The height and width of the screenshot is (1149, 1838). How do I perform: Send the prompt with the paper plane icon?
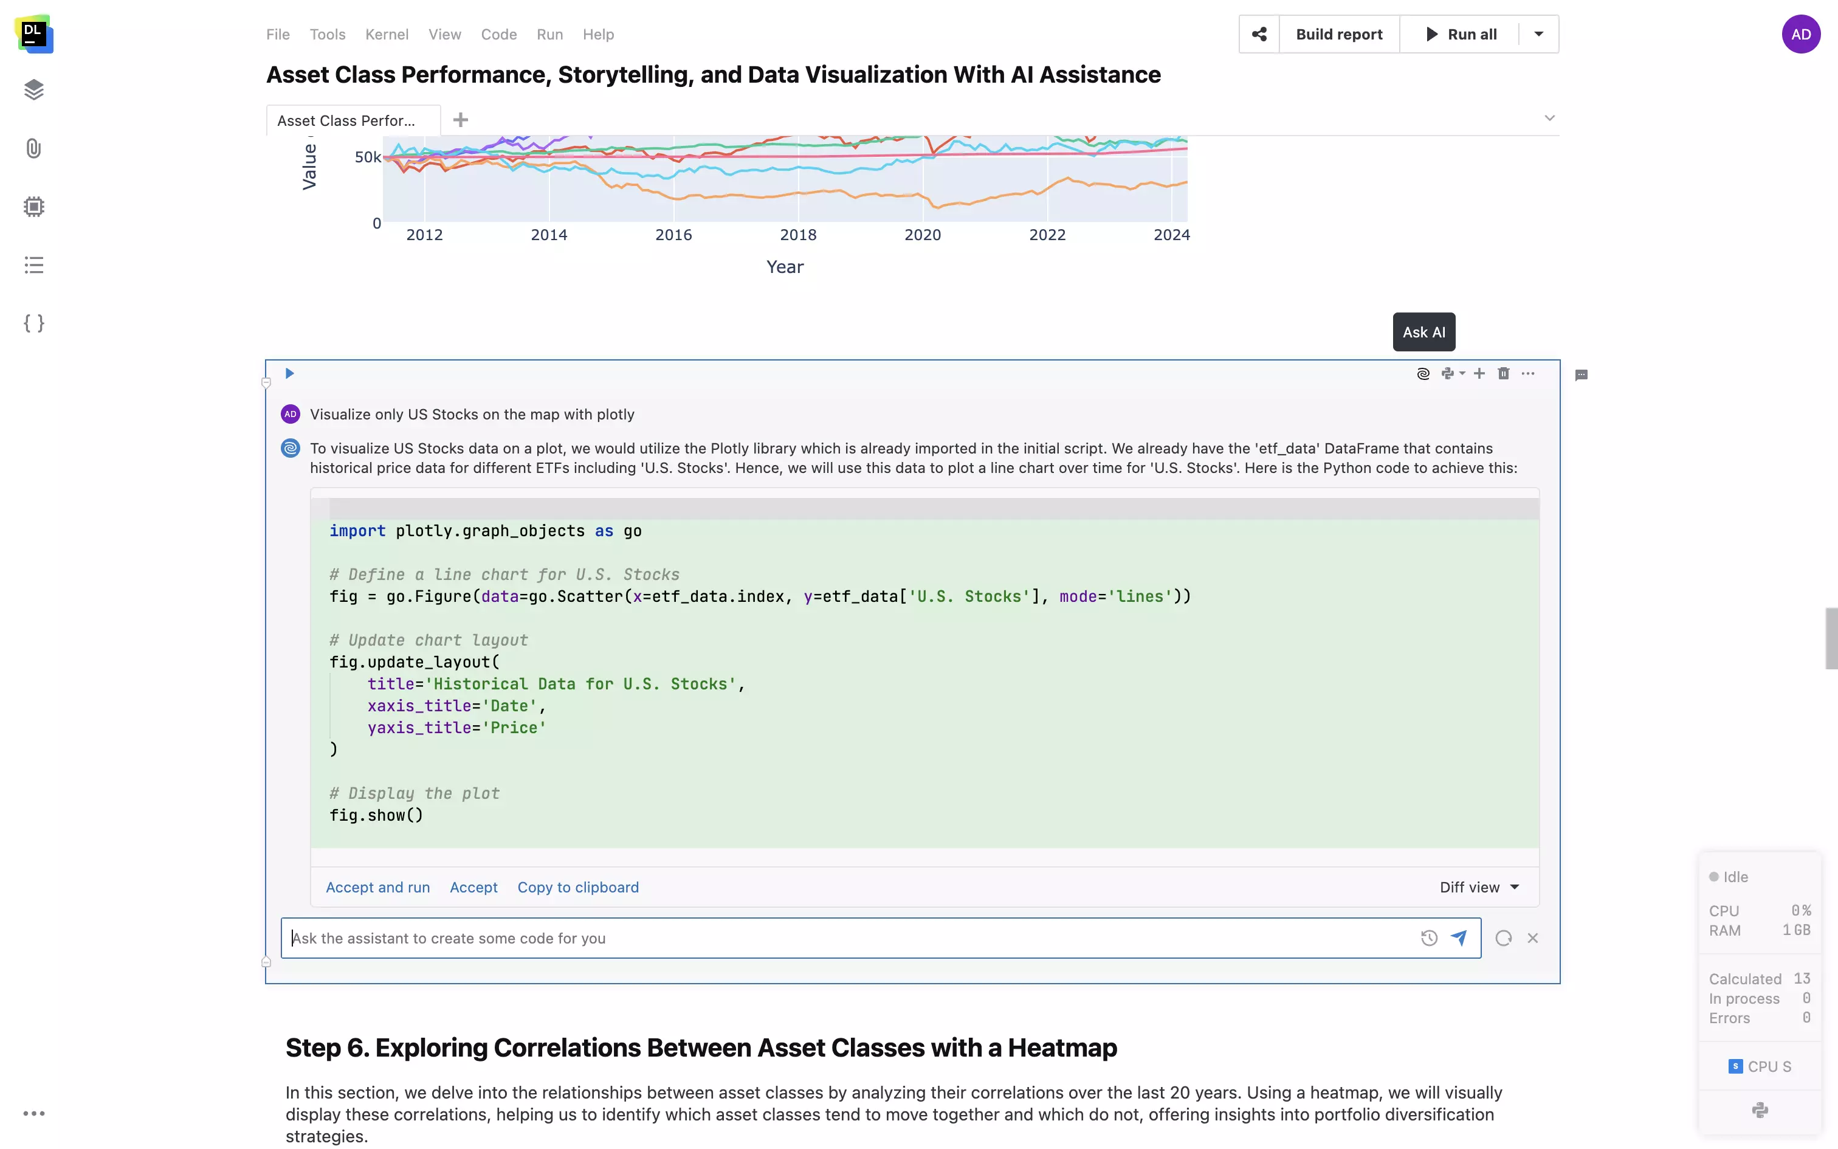pos(1458,937)
